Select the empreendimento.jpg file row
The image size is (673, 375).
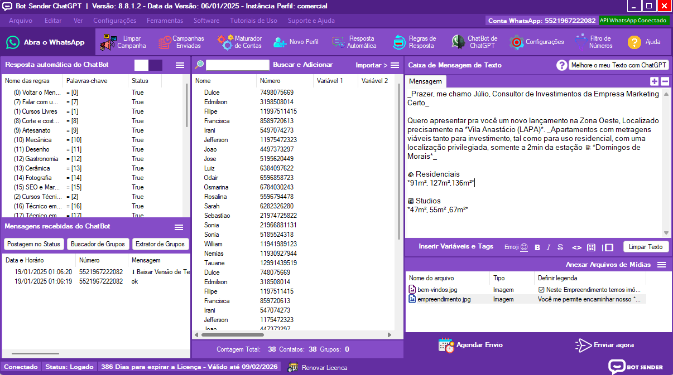click(x=528, y=299)
